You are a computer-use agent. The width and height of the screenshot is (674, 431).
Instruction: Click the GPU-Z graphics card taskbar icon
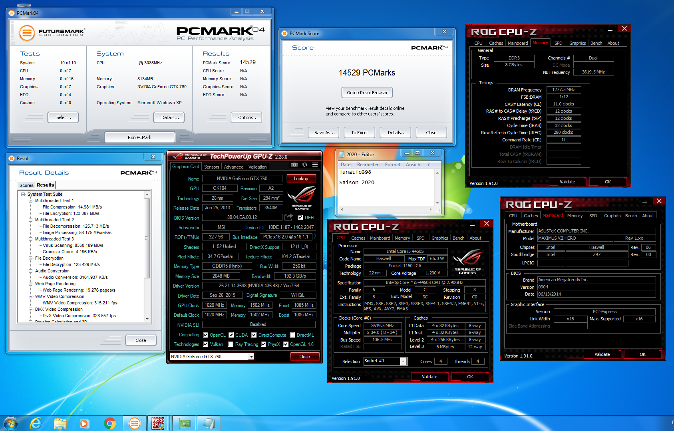184,423
